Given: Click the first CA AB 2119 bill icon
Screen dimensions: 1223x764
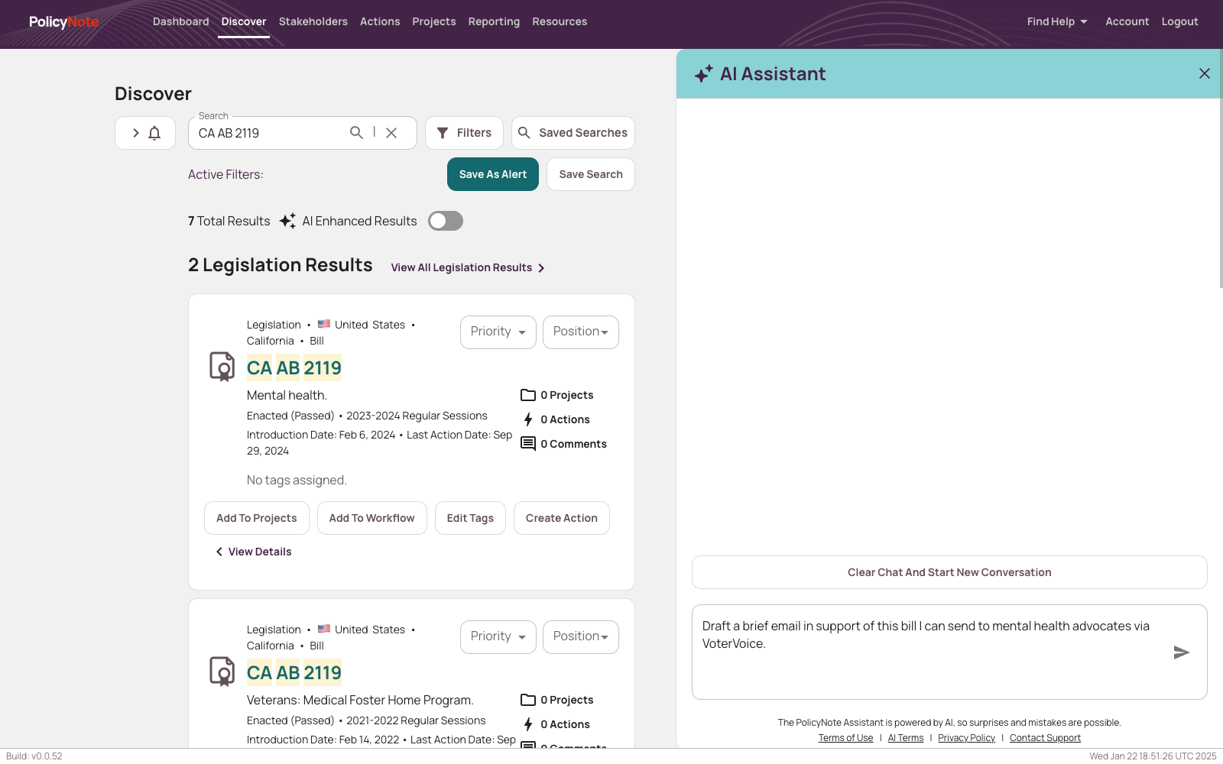Looking at the screenshot, I should (x=222, y=367).
